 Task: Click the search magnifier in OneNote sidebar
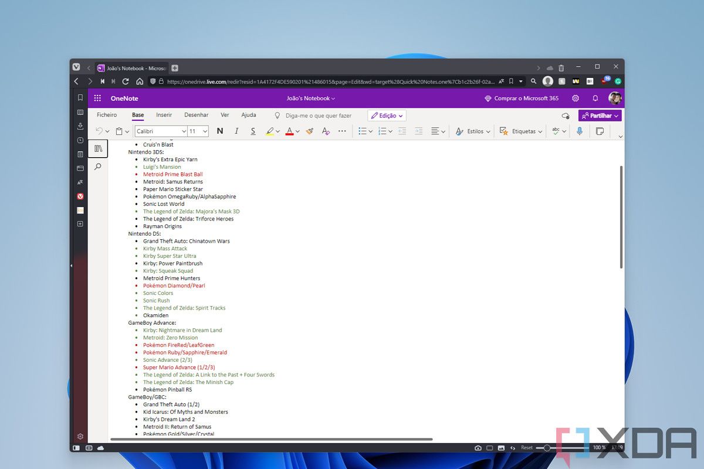[x=98, y=166]
